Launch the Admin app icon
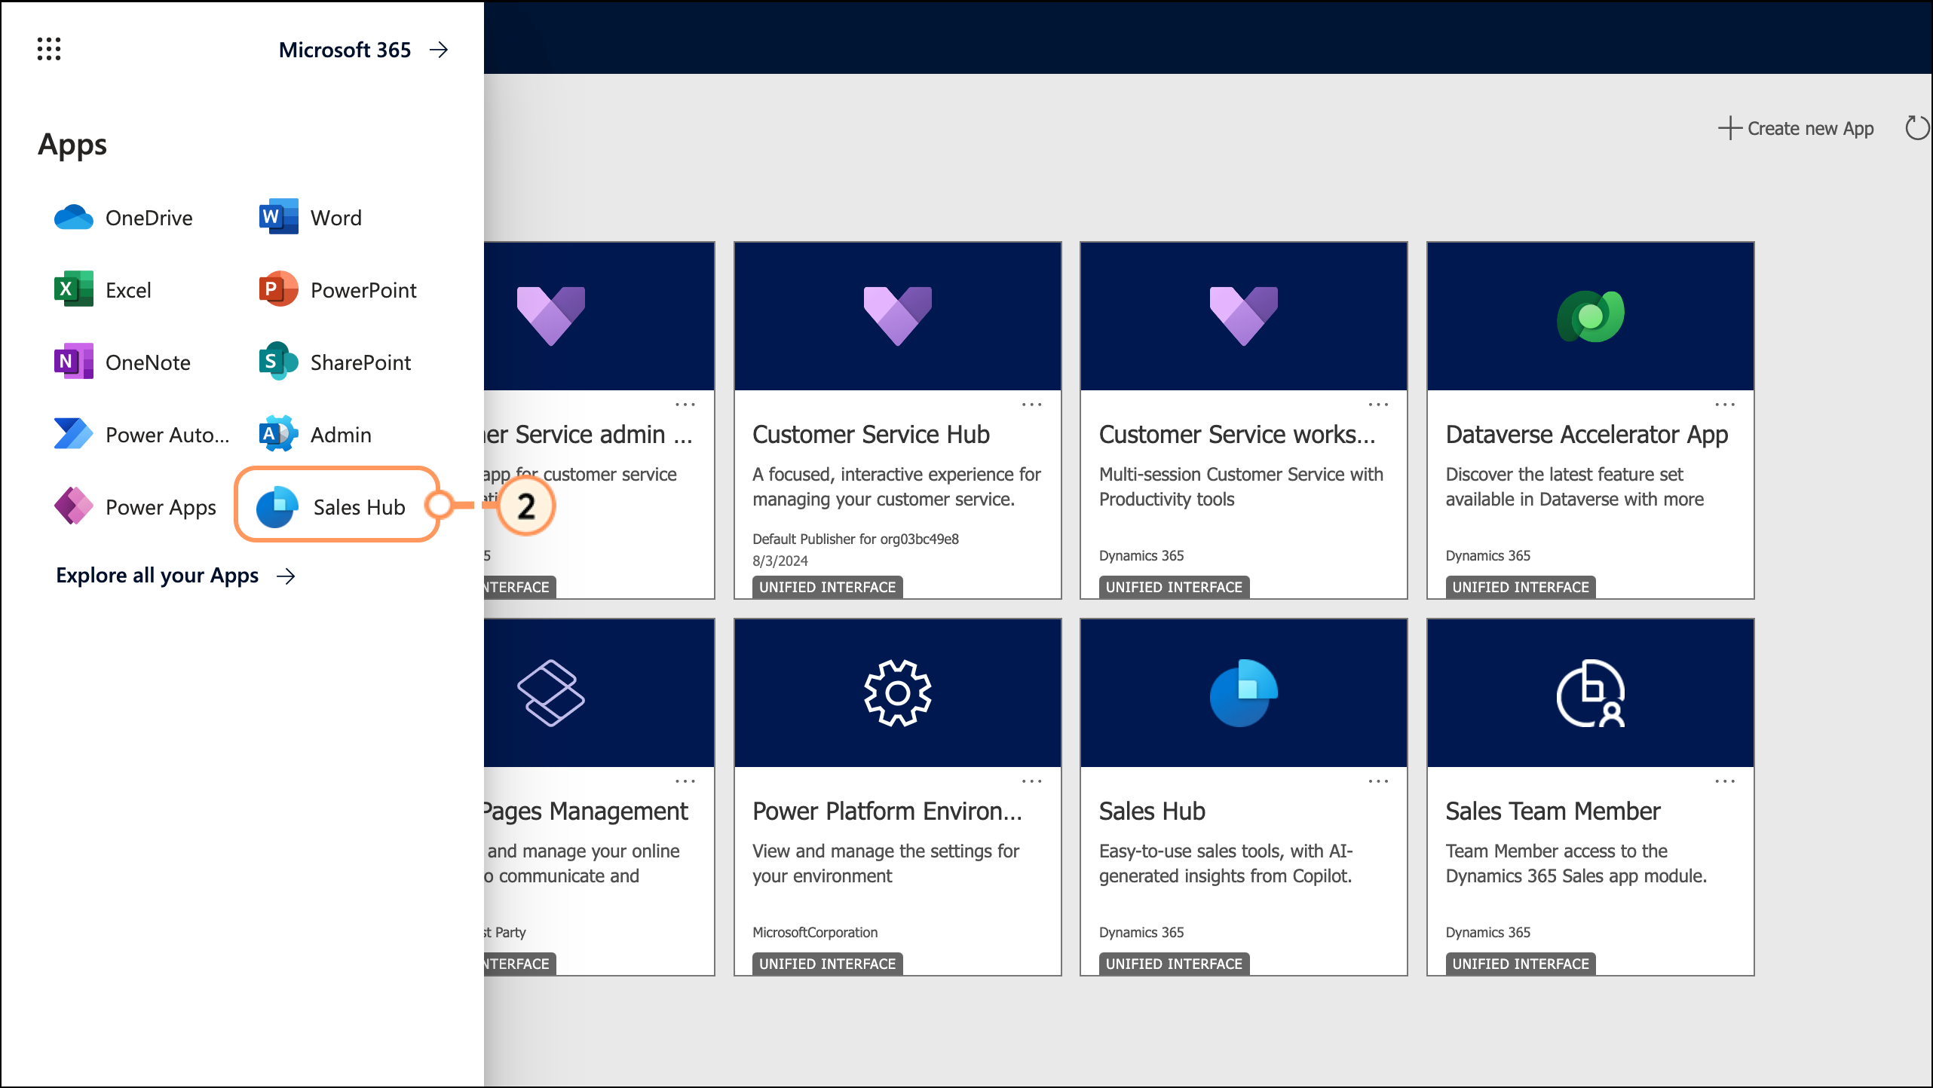This screenshot has height=1088, width=1933. coord(278,434)
